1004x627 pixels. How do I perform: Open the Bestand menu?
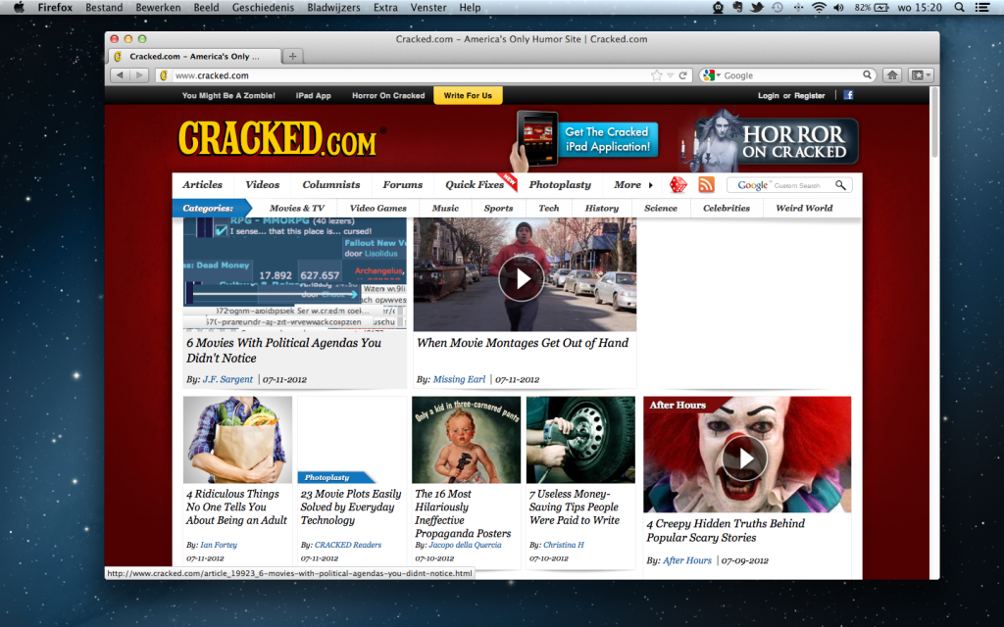(104, 8)
